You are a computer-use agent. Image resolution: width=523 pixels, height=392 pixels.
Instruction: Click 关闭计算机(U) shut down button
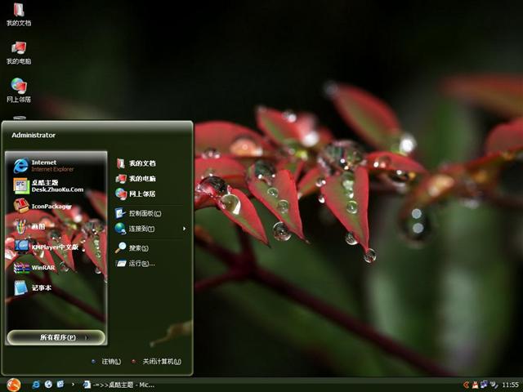pos(157,361)
